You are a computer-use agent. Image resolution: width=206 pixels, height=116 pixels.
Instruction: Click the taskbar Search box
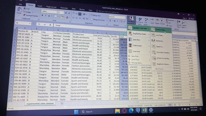[97, 112]
